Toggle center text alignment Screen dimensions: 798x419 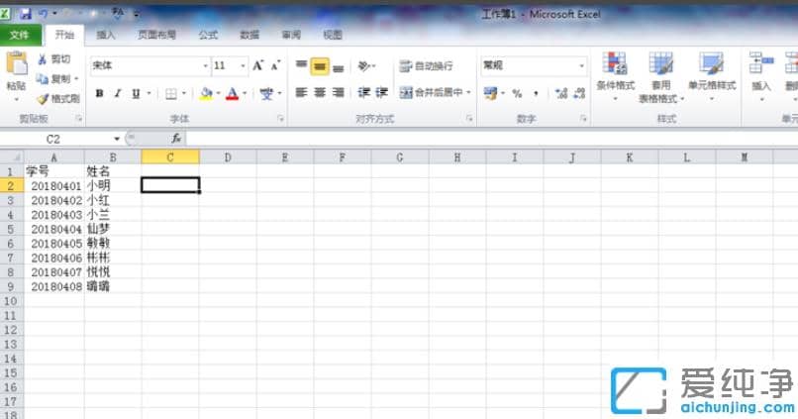coord(320,93)
